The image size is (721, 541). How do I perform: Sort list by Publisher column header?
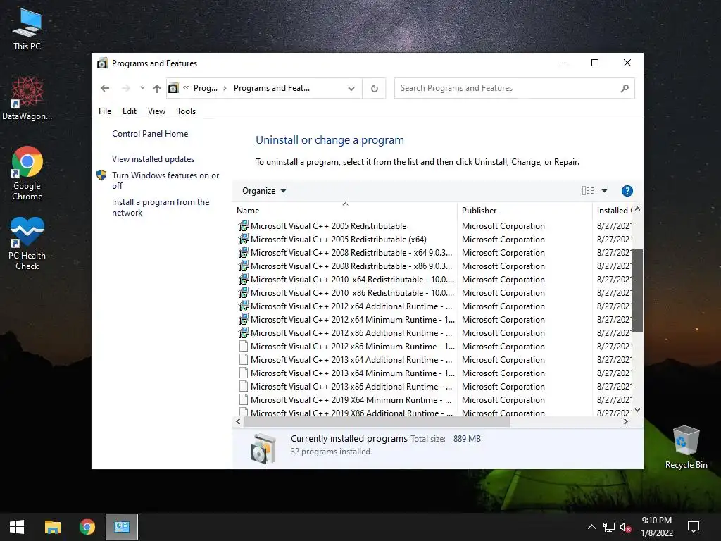(525, 210)
